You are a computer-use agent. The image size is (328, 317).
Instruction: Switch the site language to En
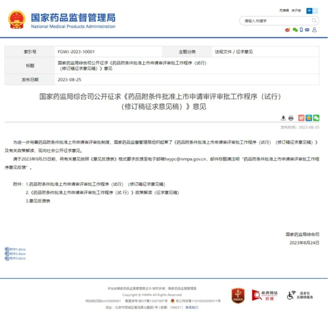(315, 11)
